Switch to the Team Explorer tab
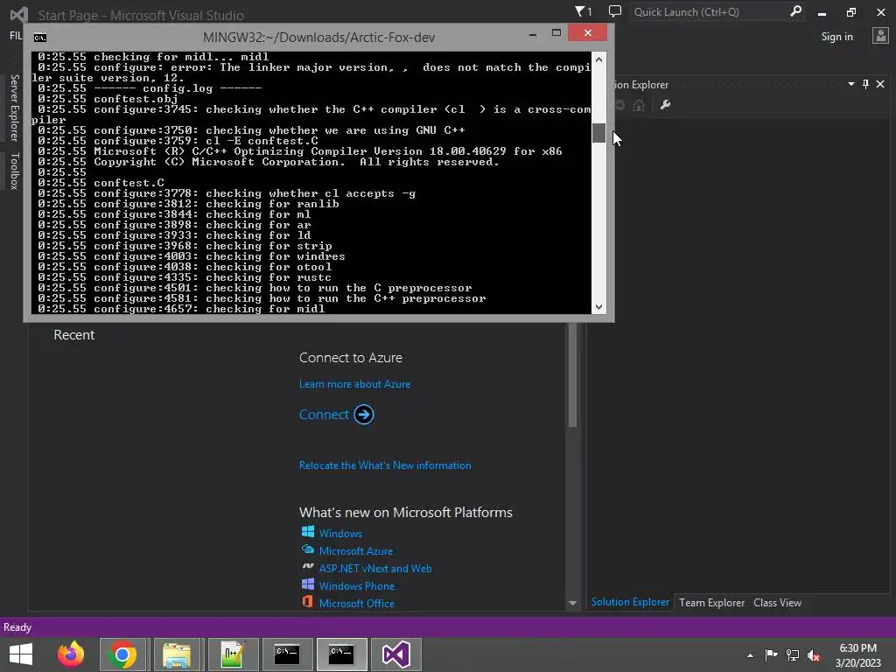Viewport: 896px width, 672px height. point(711,602)
